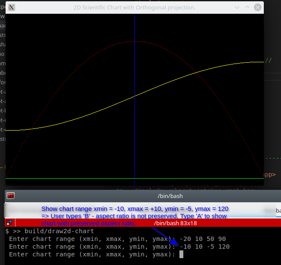Click the '2D Scientific Chart with Orthogonal projection.' title
Viewport: 281px width, 265px height.
[134, 7]
